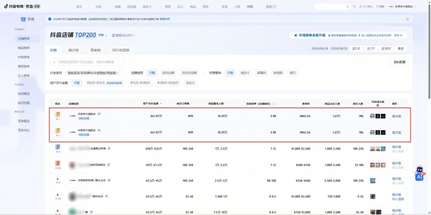This screenshot has height=215, width=431.
Task: Click the message icon beside 个人中心
Action: (x=354, y=6)
